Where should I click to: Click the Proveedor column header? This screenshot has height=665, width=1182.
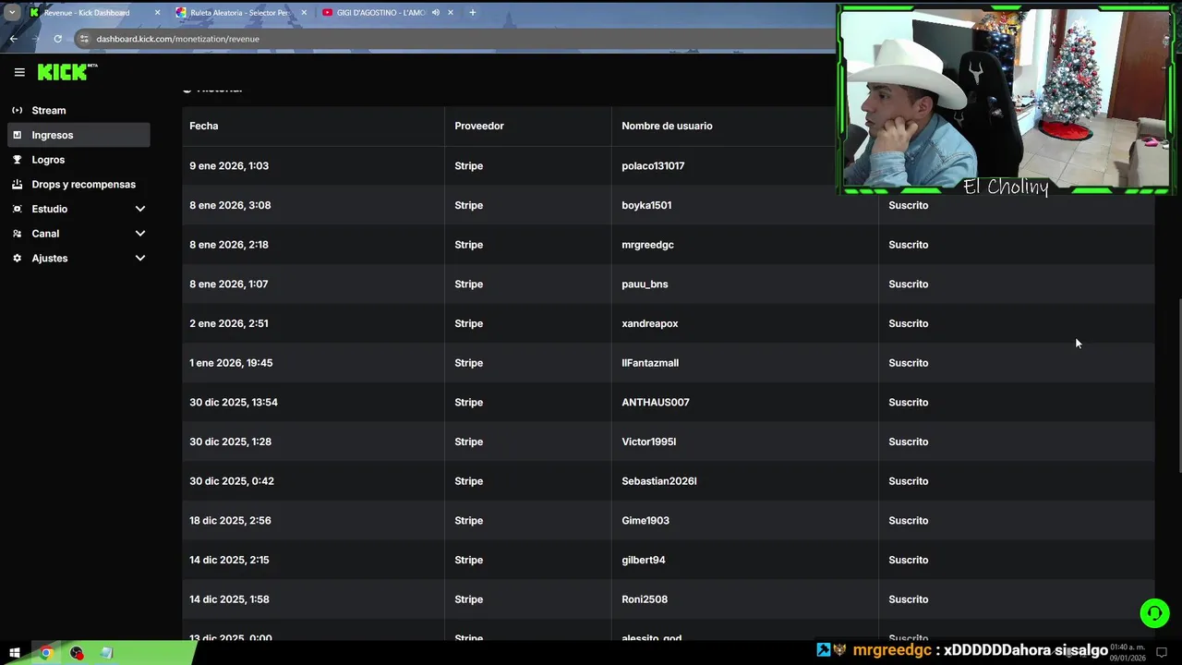(479, 126)
